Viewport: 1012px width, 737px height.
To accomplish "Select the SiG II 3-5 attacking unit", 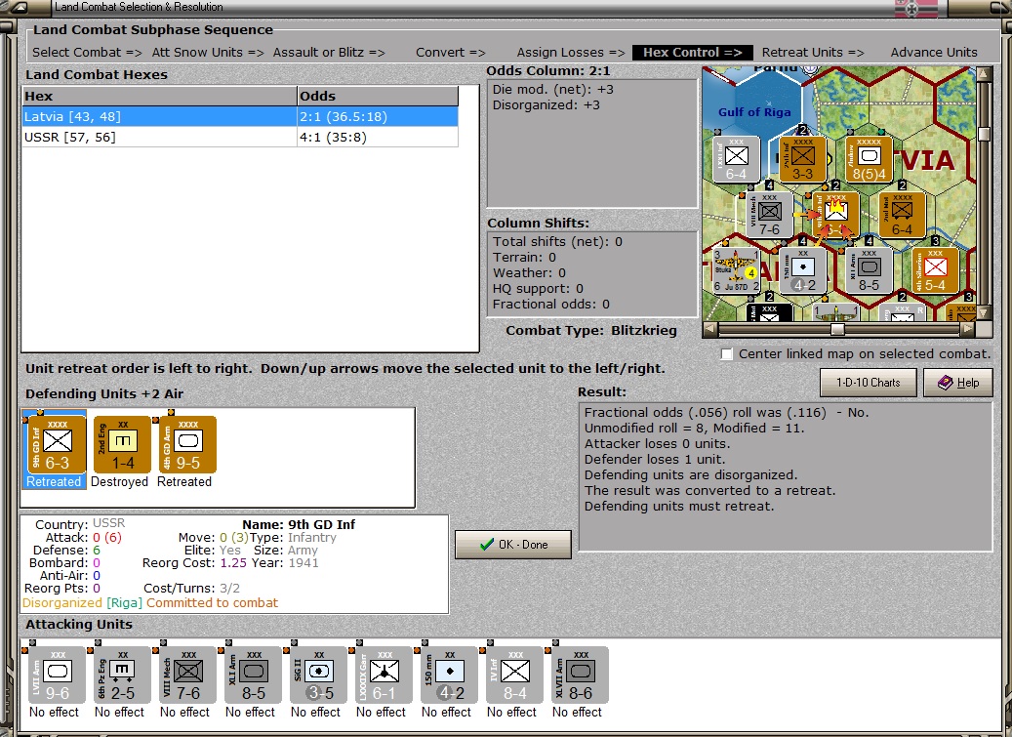I will [x=319, y=676].
